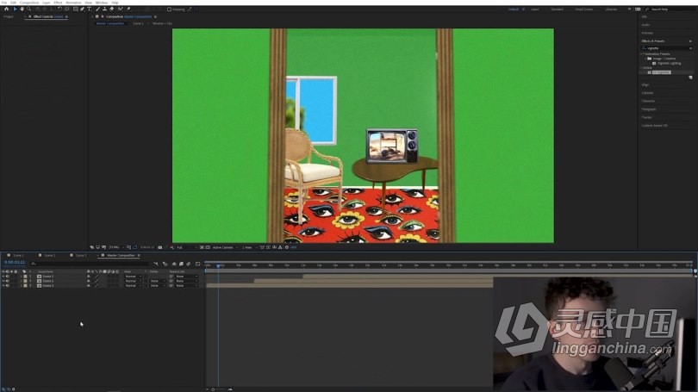Select the Selection arrow tool
698x392 pixels.
(16, 9)
